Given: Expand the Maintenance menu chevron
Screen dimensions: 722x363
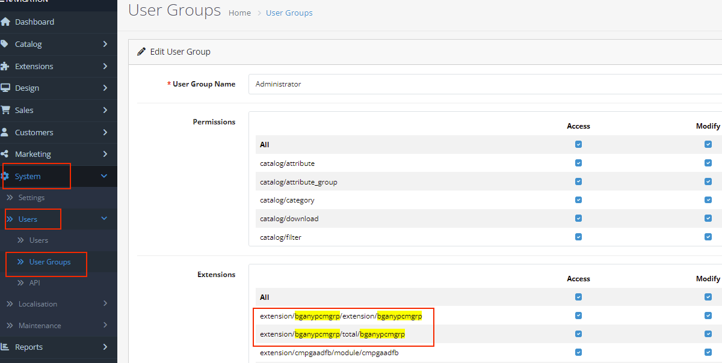Looking at the screenshot, I should tap(105, 326).
